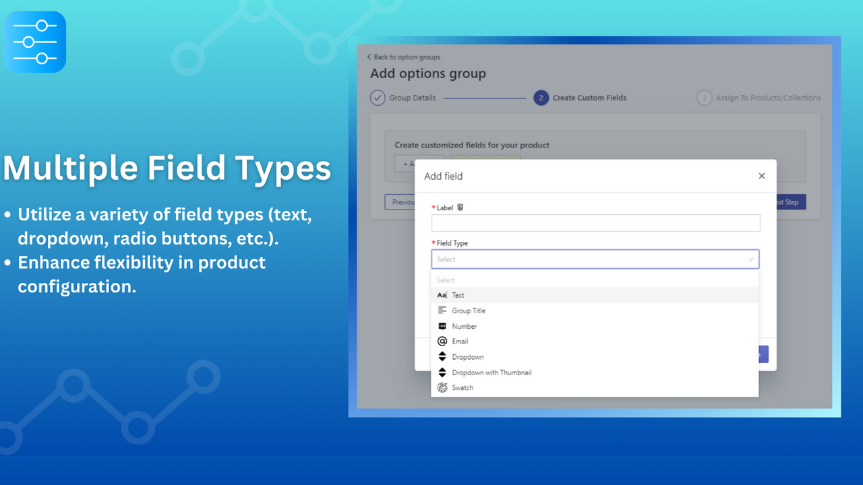The width and height of the screenshot is (863, 485).
Task: Click the step 3 number circle
Action: [704, 98]
